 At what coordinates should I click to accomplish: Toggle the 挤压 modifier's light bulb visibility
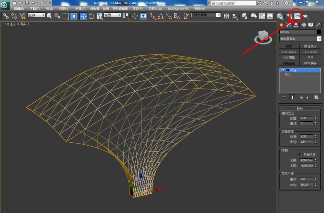click(x=283, y=70)
